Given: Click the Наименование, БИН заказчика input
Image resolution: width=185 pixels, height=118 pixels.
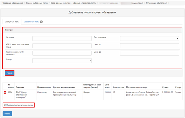Looking at the screenshot, I should coord(62,53).
